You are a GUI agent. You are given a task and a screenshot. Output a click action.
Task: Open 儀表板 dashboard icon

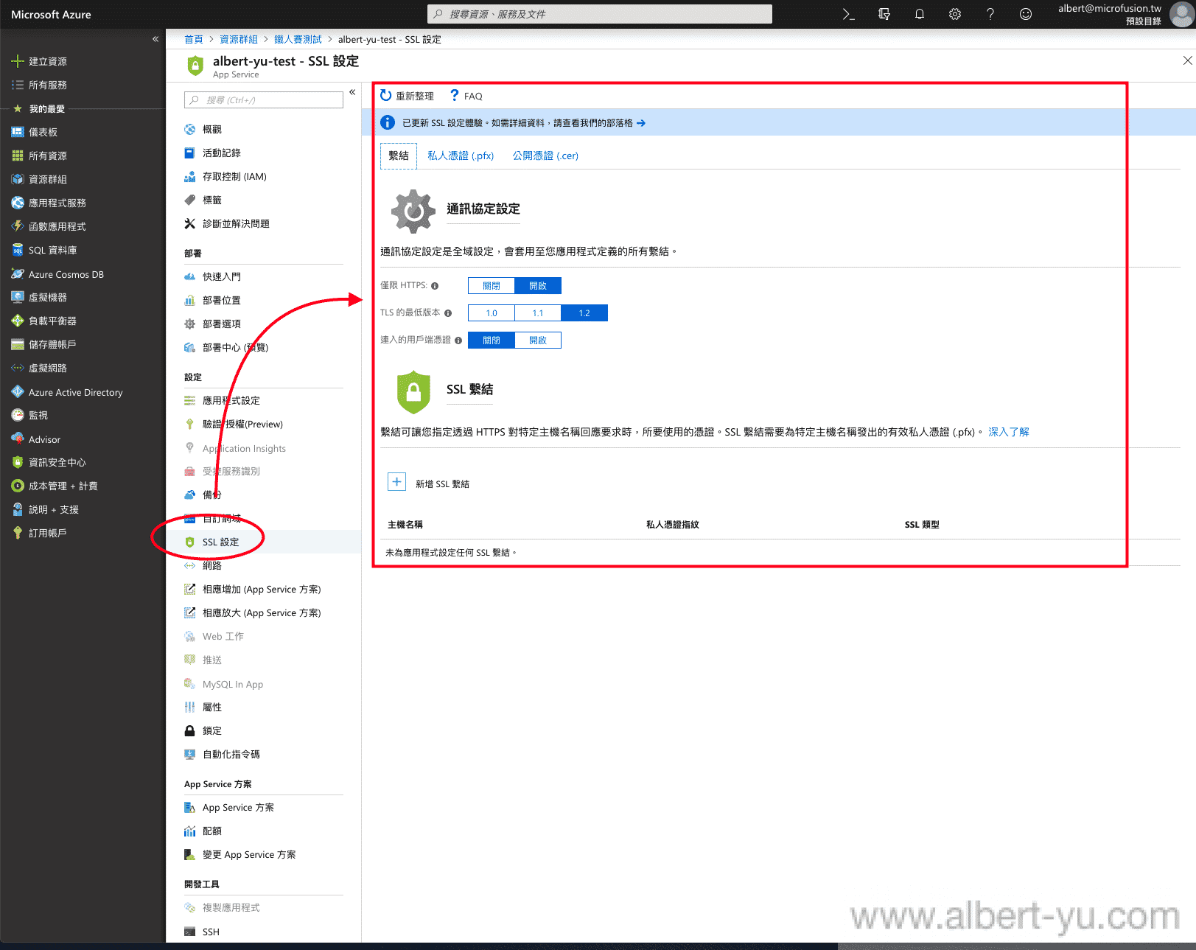tap(18, 132)
